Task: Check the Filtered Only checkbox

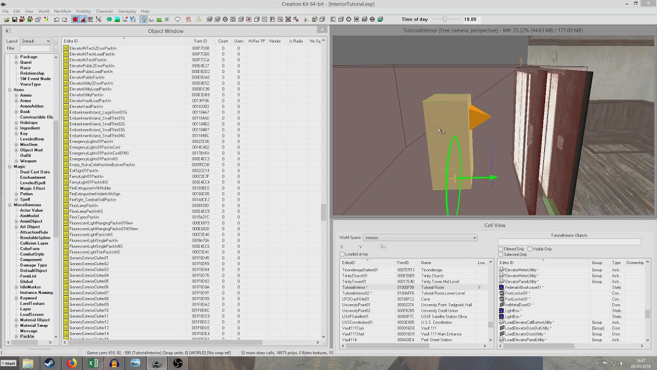Action: 501,249
